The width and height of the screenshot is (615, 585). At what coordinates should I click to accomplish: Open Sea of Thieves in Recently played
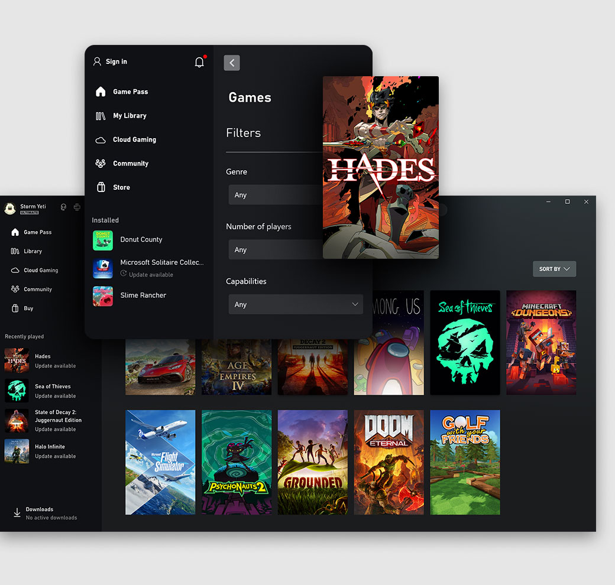[40, 391]
